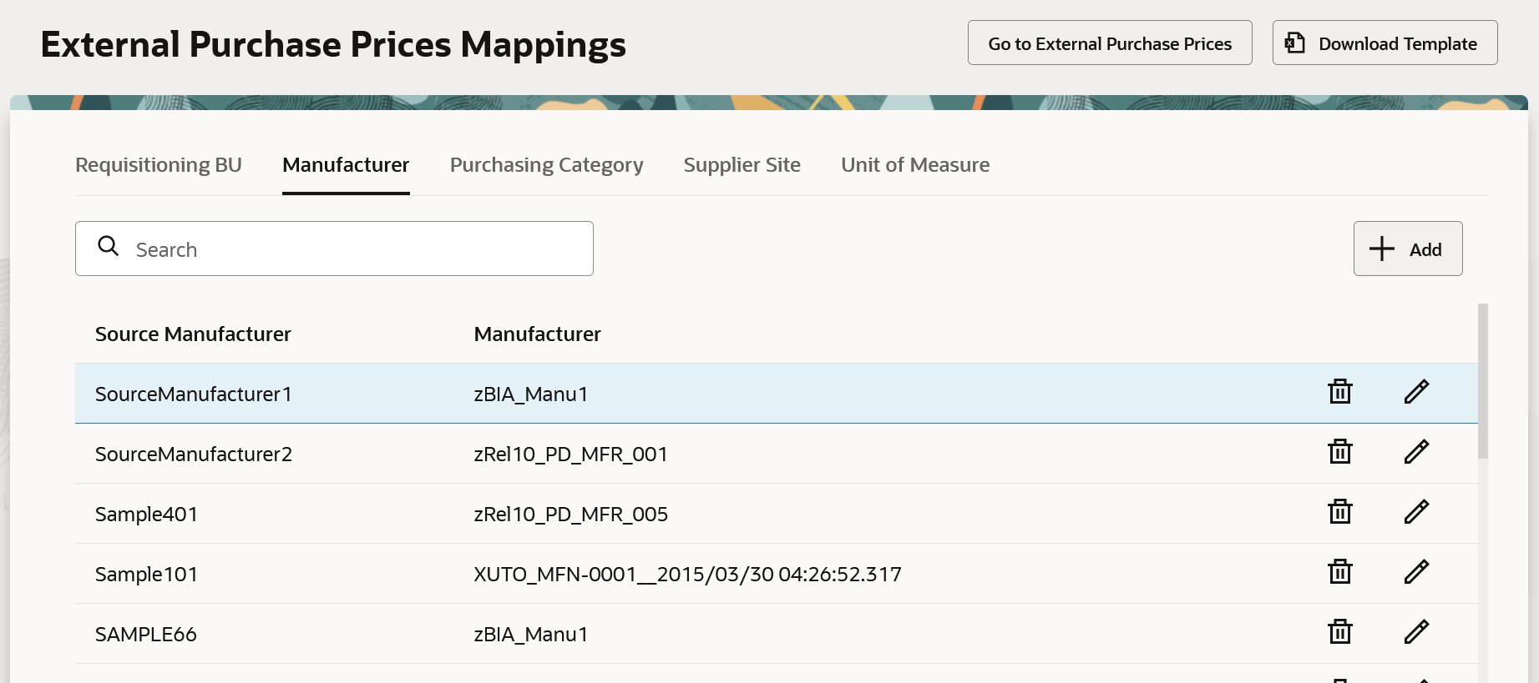1539x683 pixels.
Task: Edit the SourceManufacturer2 mapping
Action: (1416, 451)
